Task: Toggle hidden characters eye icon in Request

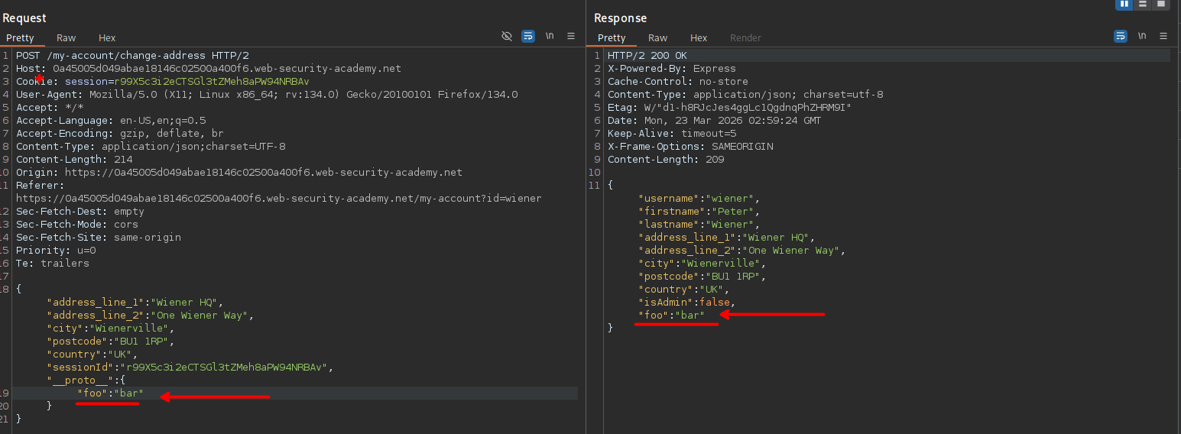Action: (x=506, y=36)
